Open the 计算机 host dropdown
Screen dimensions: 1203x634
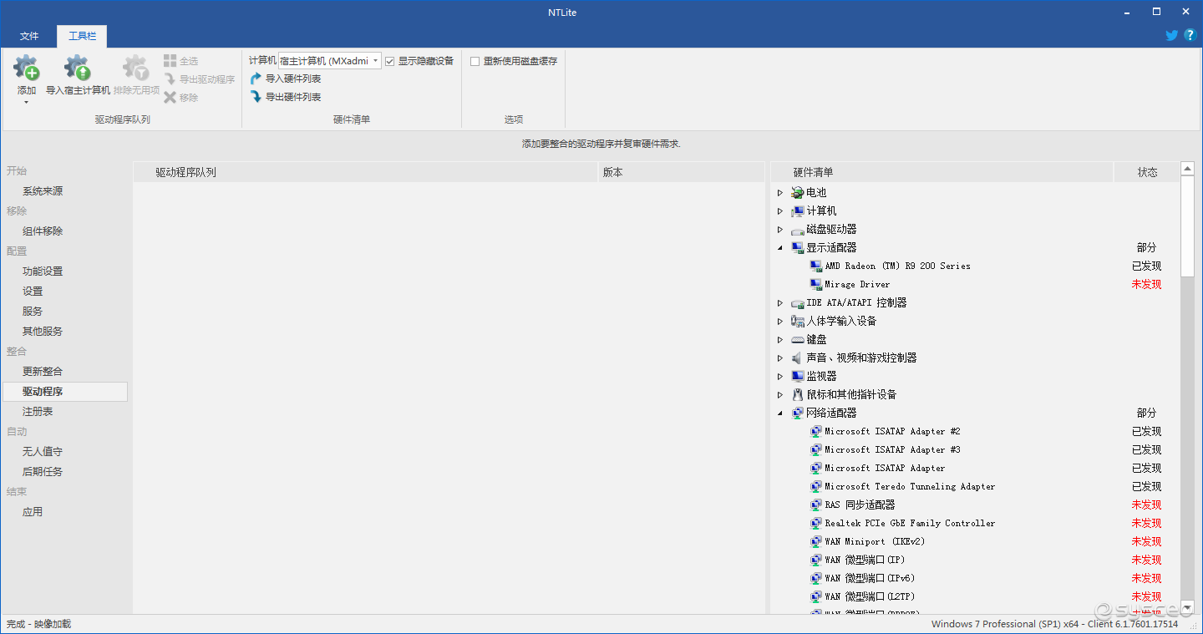pyautogui.click(x=330, y=61)
